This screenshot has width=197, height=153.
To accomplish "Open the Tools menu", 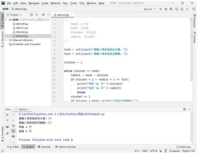I will pyautogui.click(x=74, y=3).
